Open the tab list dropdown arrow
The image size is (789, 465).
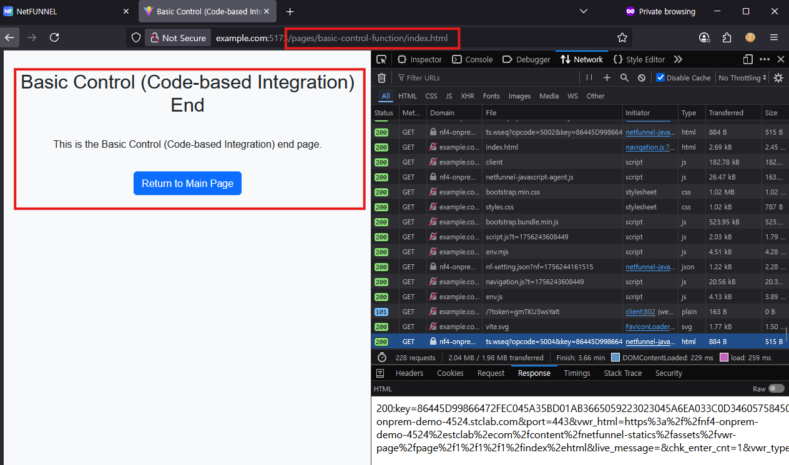[584, 11]
